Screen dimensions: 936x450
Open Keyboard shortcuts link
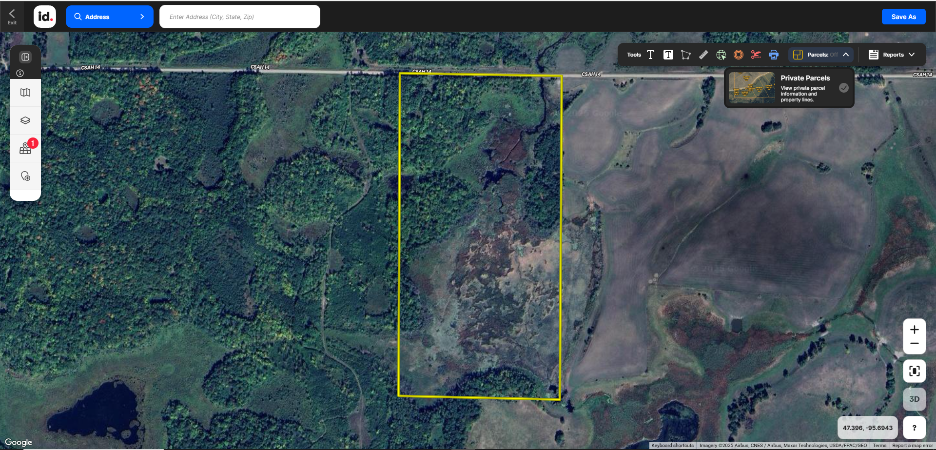[672, 446]
